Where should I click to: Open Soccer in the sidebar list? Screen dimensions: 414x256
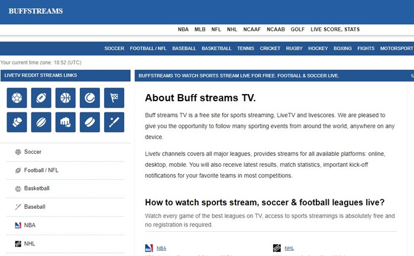(33, 152)
